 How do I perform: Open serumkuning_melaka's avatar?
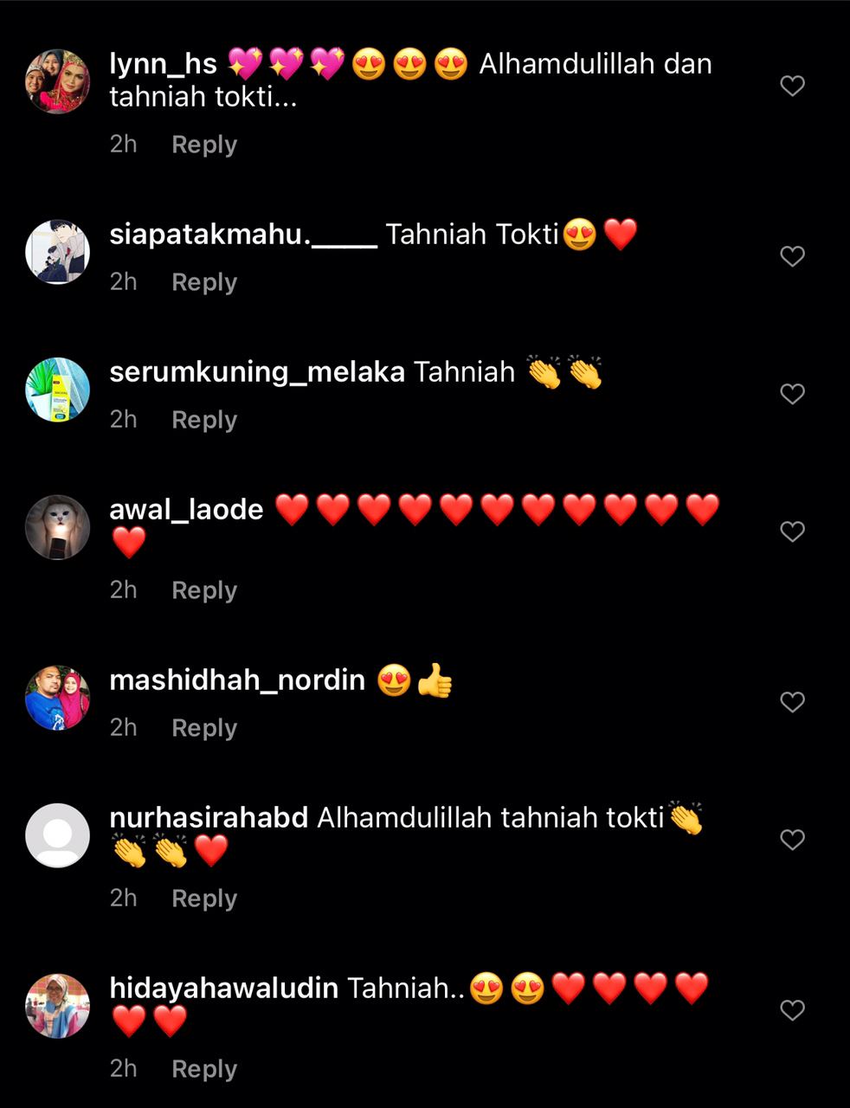coord(57,390)
